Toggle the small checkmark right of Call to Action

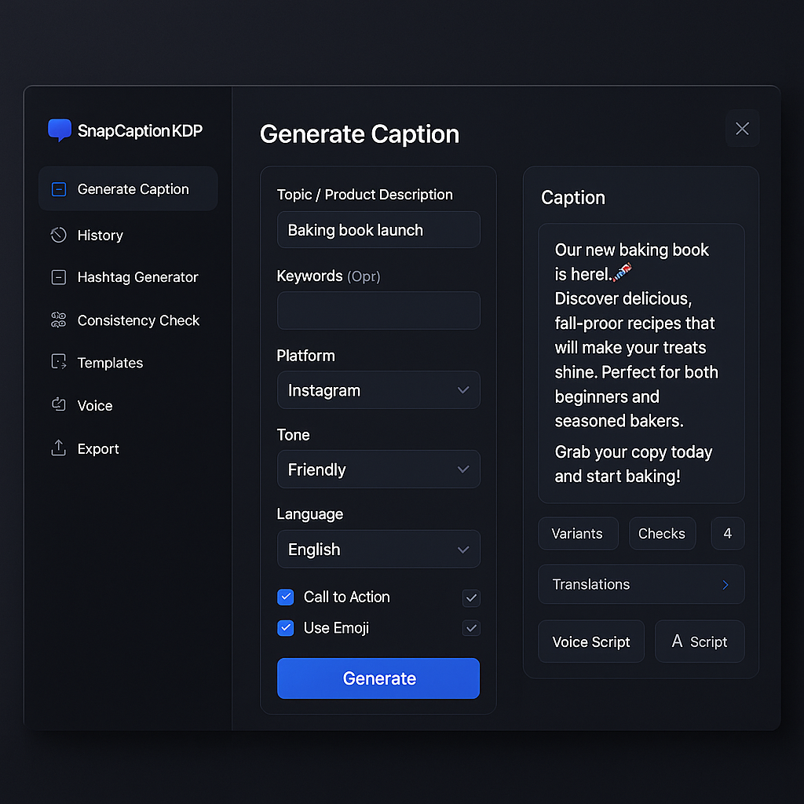tap(471, 598)
